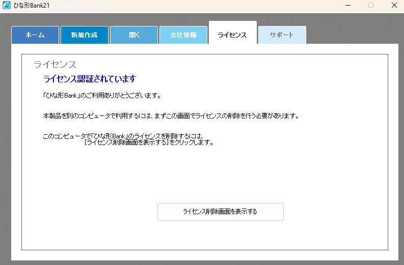Image resolution: width=404 pixels, height=265 pixels.
Task: Go to the 会社情報 tab
Action: click(183, 35)
